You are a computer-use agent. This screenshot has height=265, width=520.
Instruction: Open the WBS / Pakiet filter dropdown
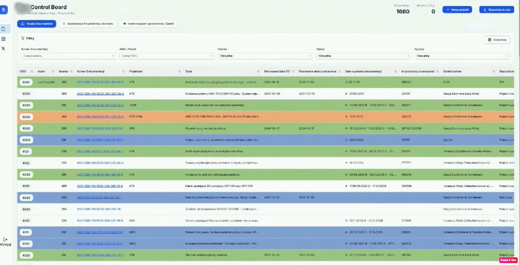pos(165,56)
